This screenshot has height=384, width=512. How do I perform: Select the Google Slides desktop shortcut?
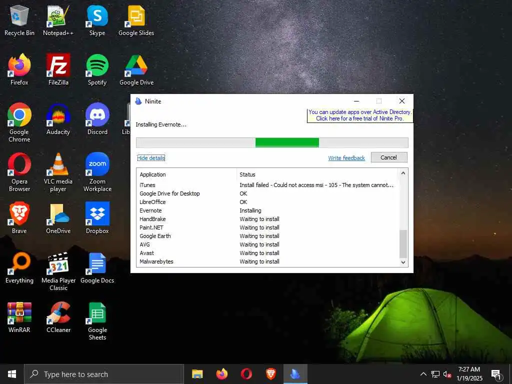pos(136,20)
